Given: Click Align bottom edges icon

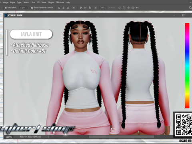Looking at the screenshot, I should coord(90,8).
